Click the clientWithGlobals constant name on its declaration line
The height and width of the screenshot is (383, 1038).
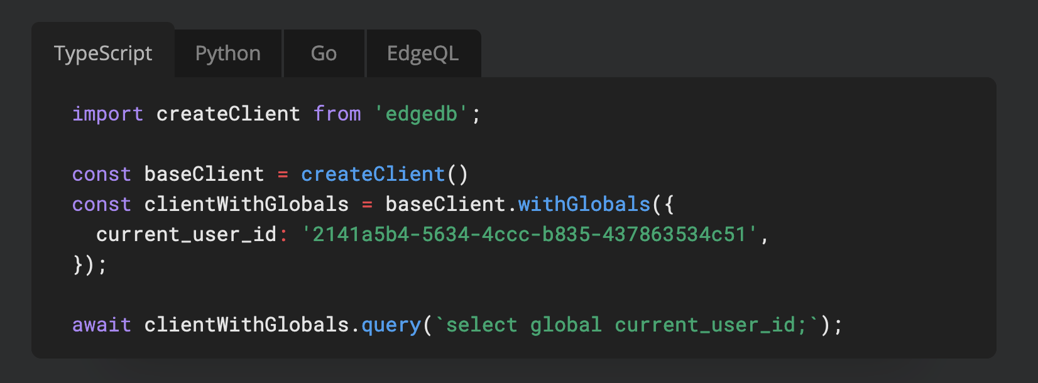click(246, 204)
